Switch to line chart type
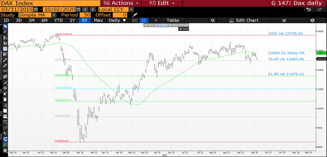Image resolution: width=327 pixels, height=157 pixels. (135, 20)
